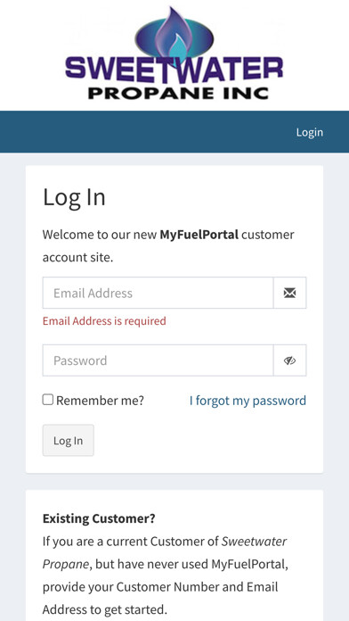Viewport: 349px width, 621px height.
Task: Click the Welcome to our new message
Action: tap(168, 245)
